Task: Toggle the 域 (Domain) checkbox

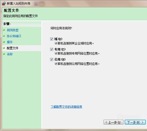Action: pyautogui.click(x=51, y=39)
